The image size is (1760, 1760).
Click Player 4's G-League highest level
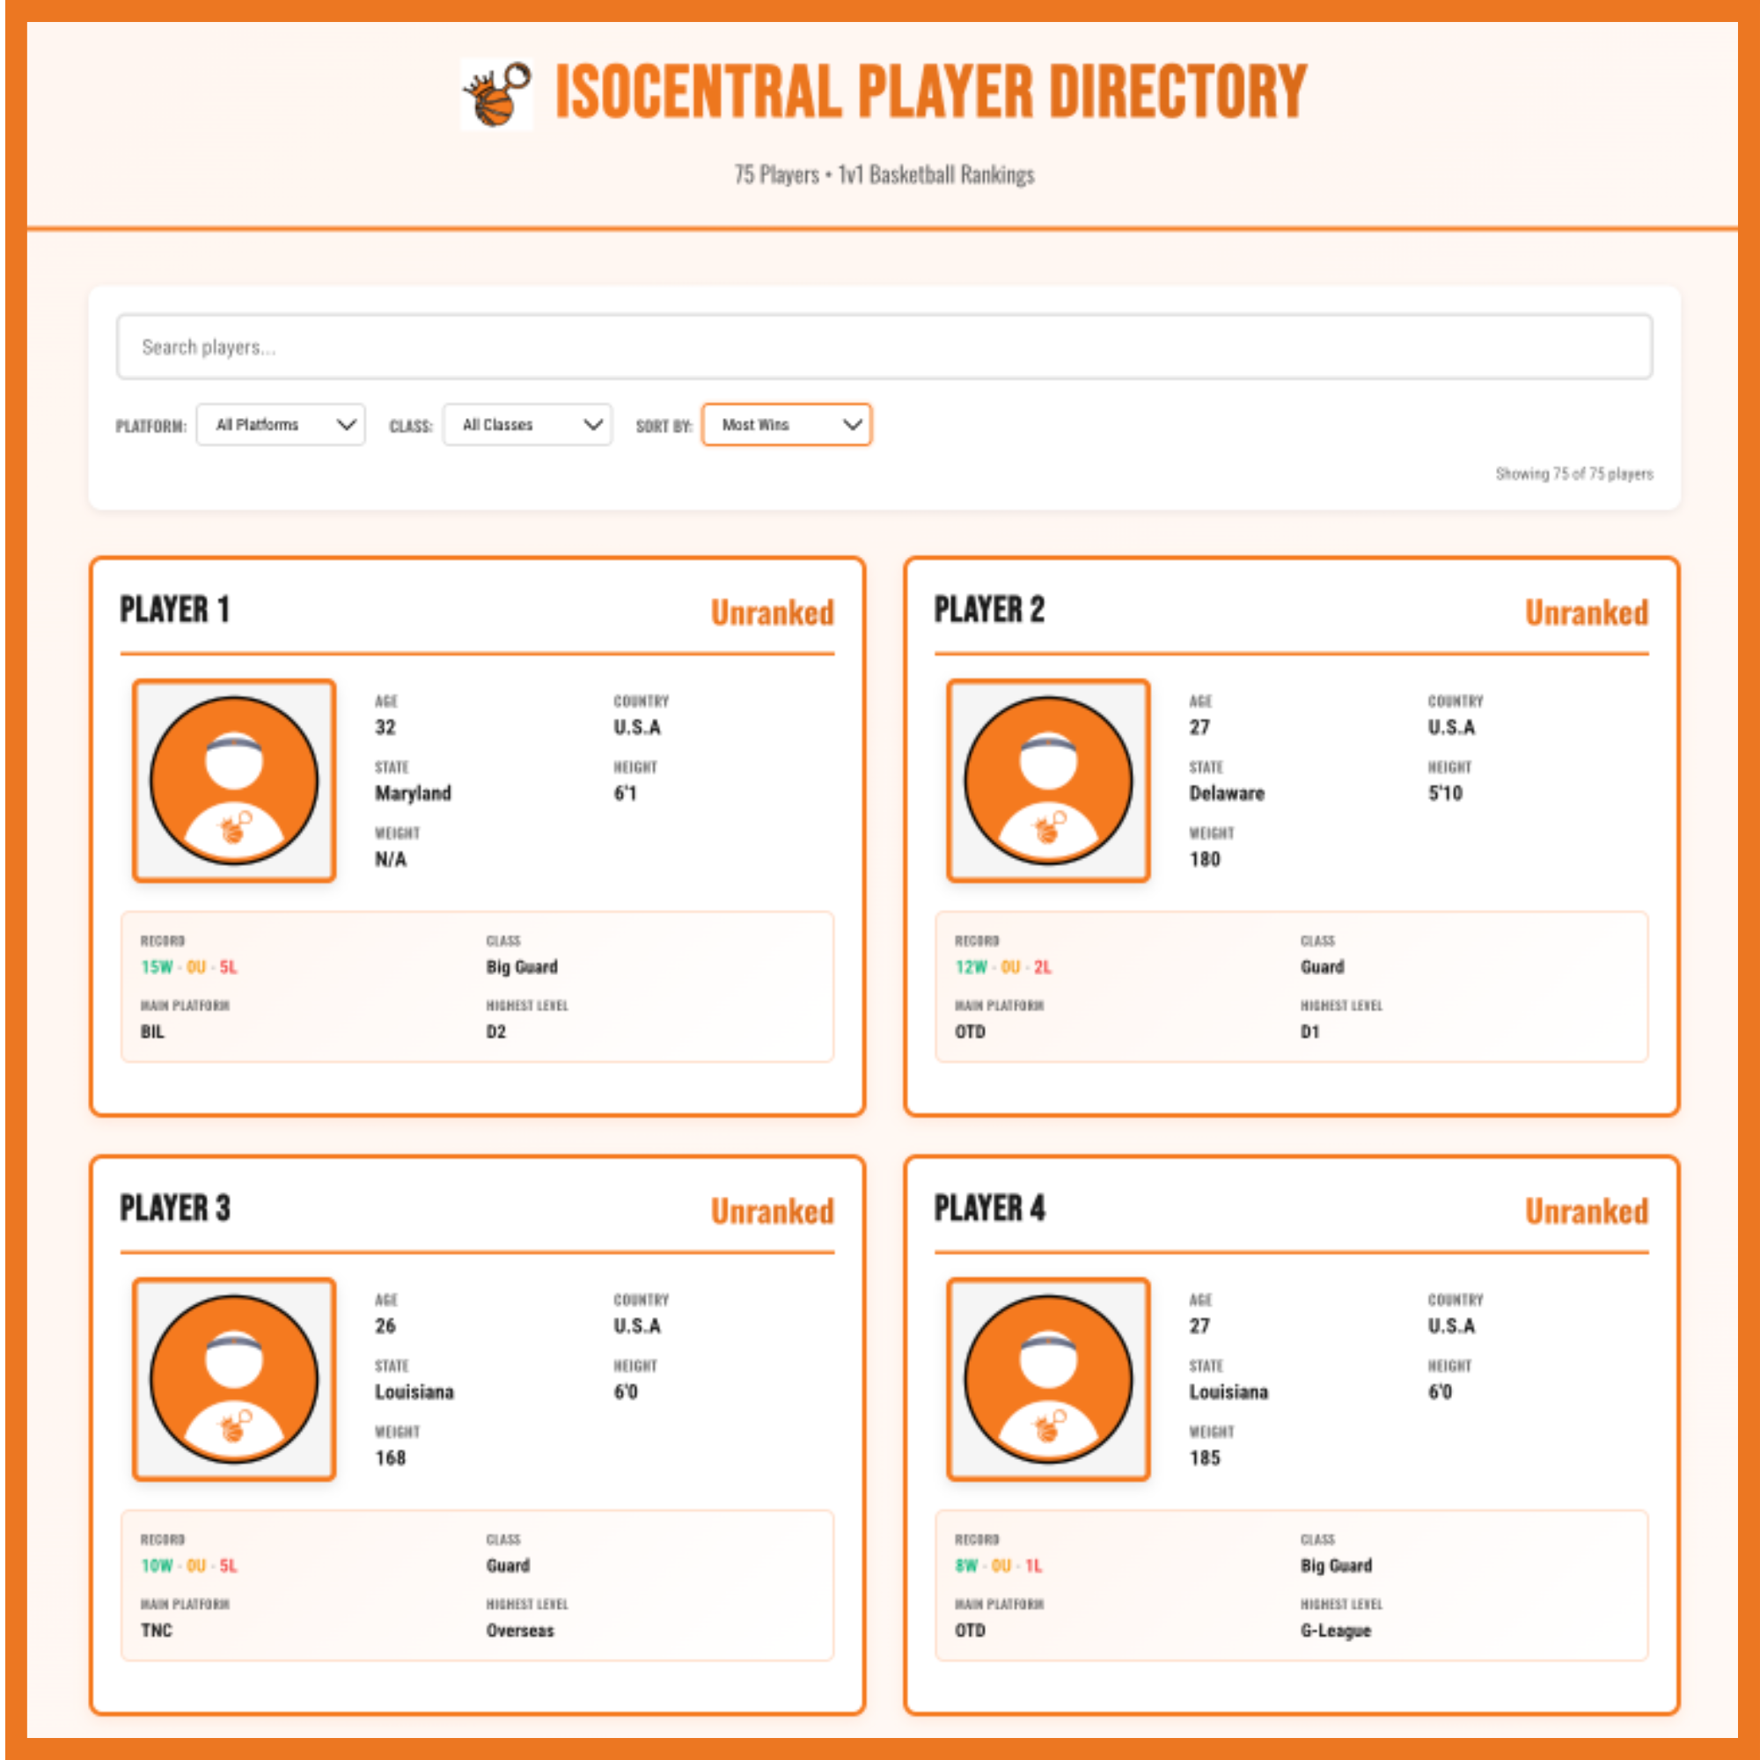click(1336, 1631)
